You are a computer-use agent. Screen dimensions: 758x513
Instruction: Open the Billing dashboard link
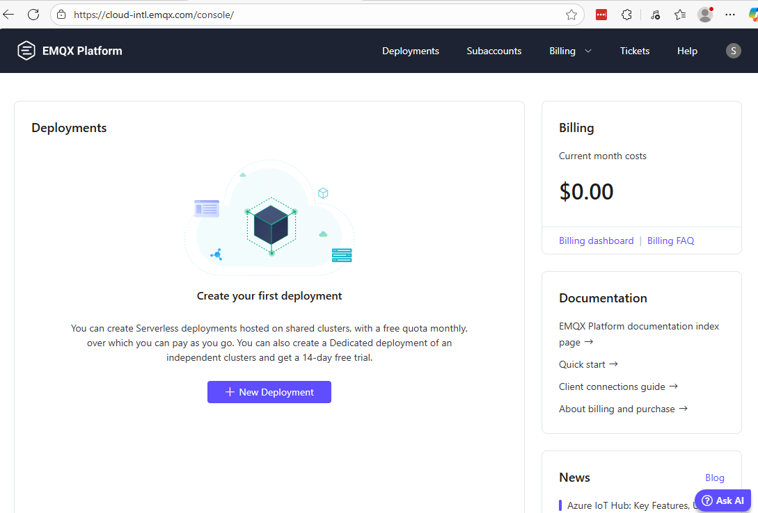pyautogui.click(x=596, y=241)
